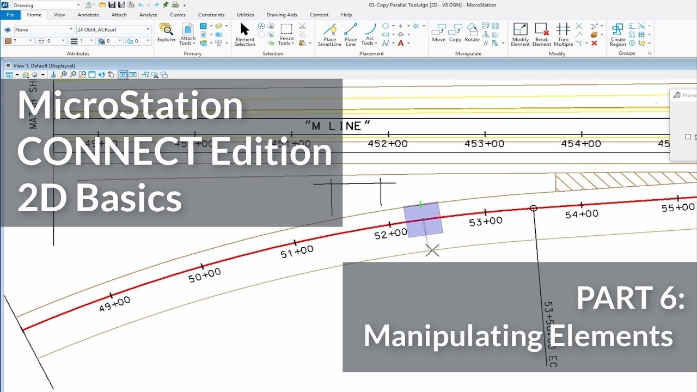The image size is (697, 392).
Task: Click the Redo arrow in quick access toolbar
Action: 156,5
